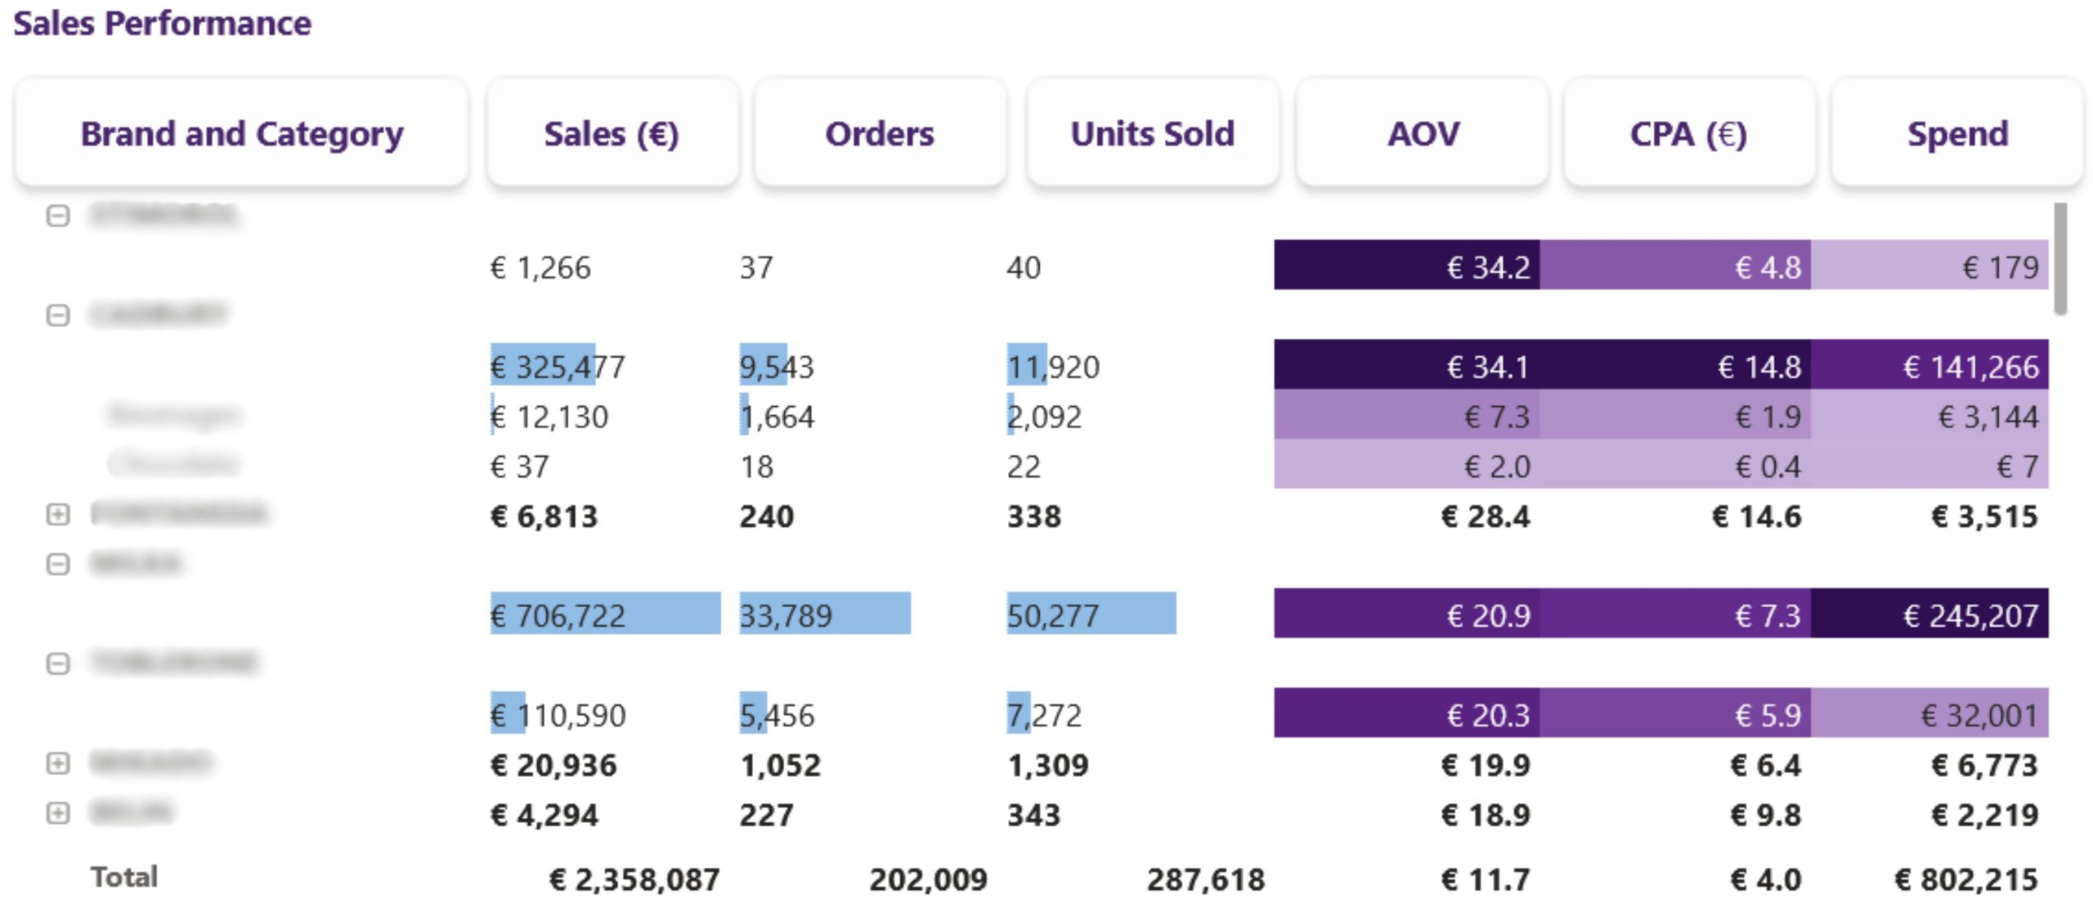Click the 1,052 orders value

(780, 766)
